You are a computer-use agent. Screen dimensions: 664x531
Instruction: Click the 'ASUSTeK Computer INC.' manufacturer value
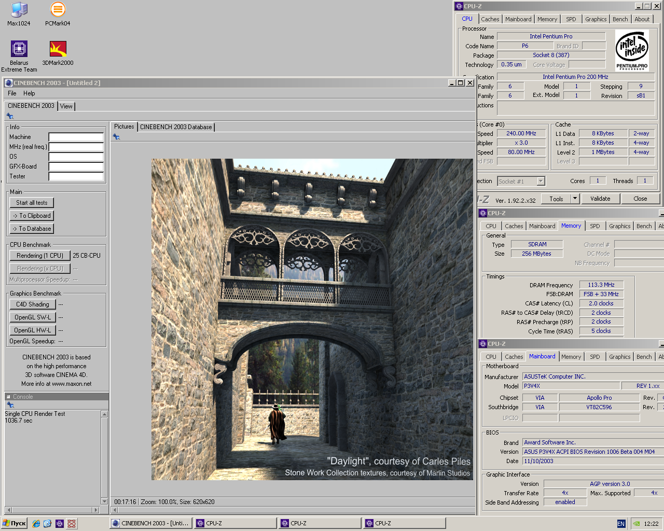coord(555,376)
